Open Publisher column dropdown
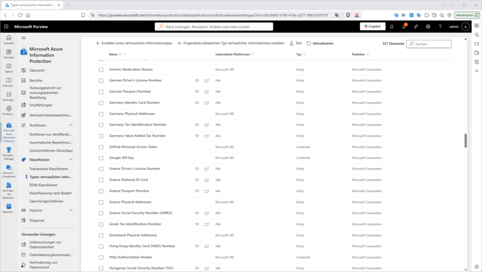The height and width of the screenshot is (272, 482). pos(368,55)
